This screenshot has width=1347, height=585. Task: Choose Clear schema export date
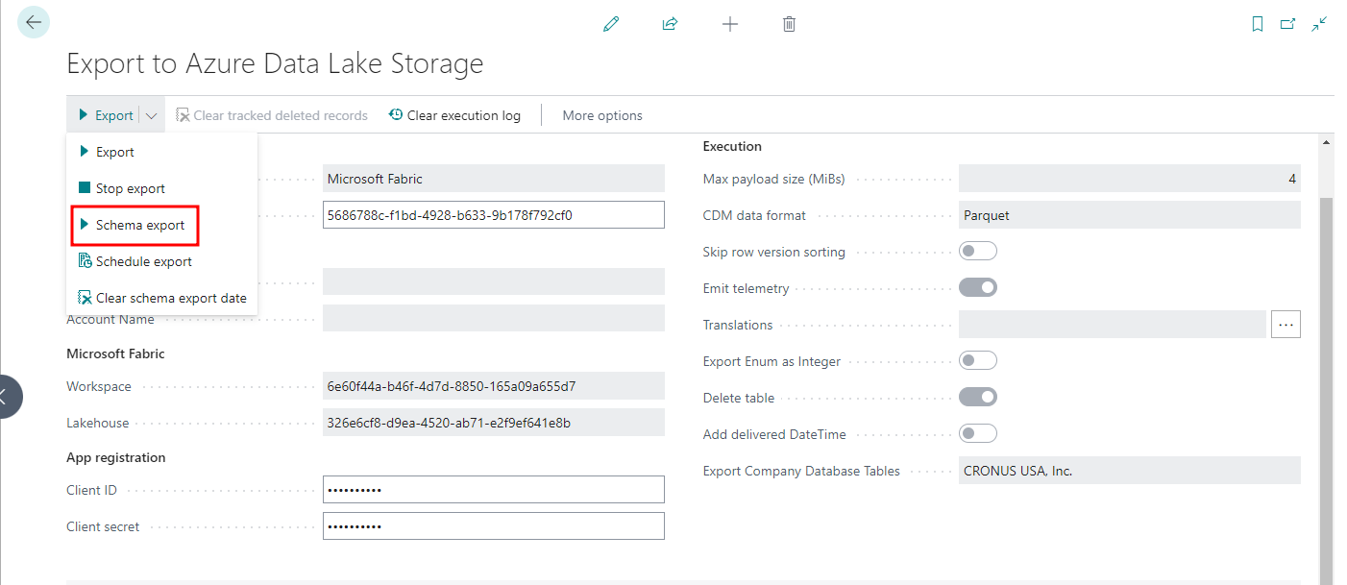point(161,298)
